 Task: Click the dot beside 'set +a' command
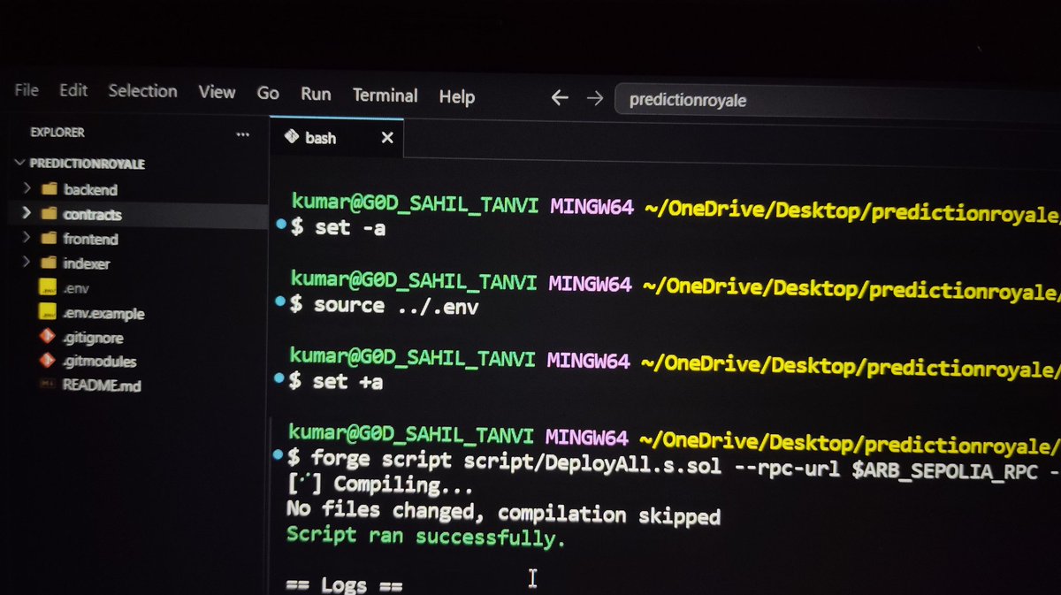(279, 378)
